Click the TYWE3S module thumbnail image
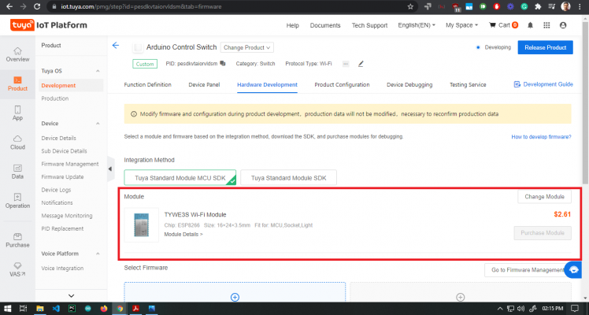The image size is (589, 315). coord(141,224)
